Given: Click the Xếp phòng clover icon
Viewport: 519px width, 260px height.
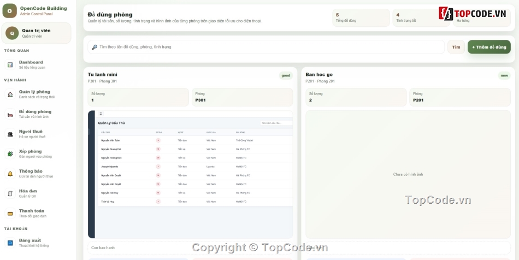Looking at the screenshot, I should pyautogui.click(x=10, y=154).
